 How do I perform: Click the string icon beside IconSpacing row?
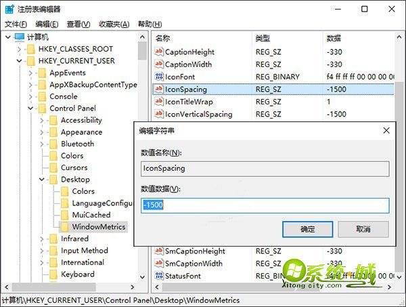pos(159,89)
